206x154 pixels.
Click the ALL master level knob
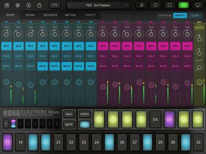tap(199, 82)
